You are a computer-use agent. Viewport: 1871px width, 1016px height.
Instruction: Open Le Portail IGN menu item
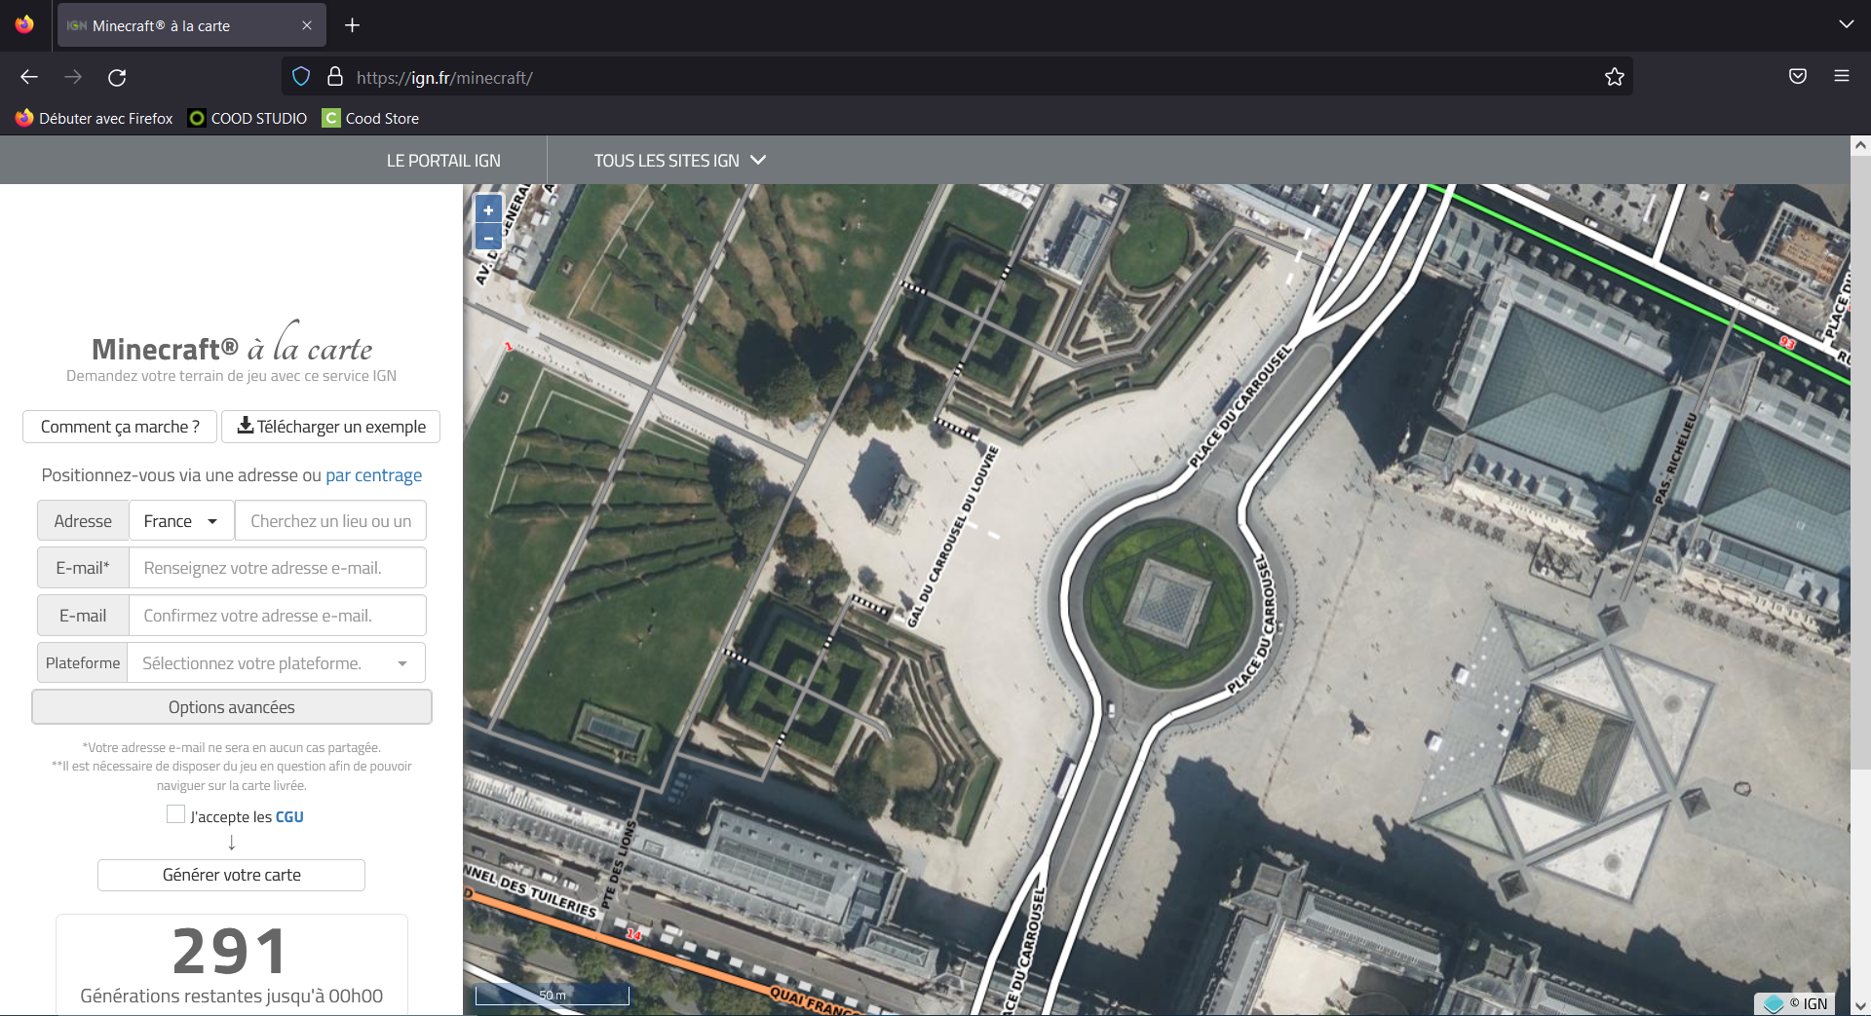click(443, 161)
